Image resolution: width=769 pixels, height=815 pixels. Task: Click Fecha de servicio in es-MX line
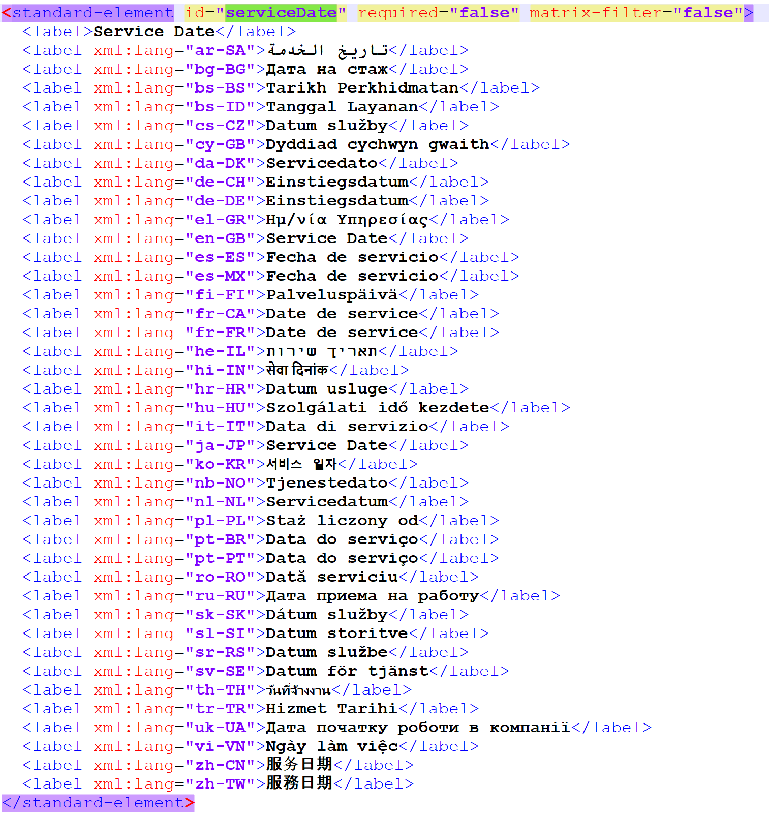point(352,276)
